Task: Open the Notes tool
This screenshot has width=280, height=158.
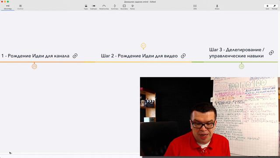Action: (132, 7)
